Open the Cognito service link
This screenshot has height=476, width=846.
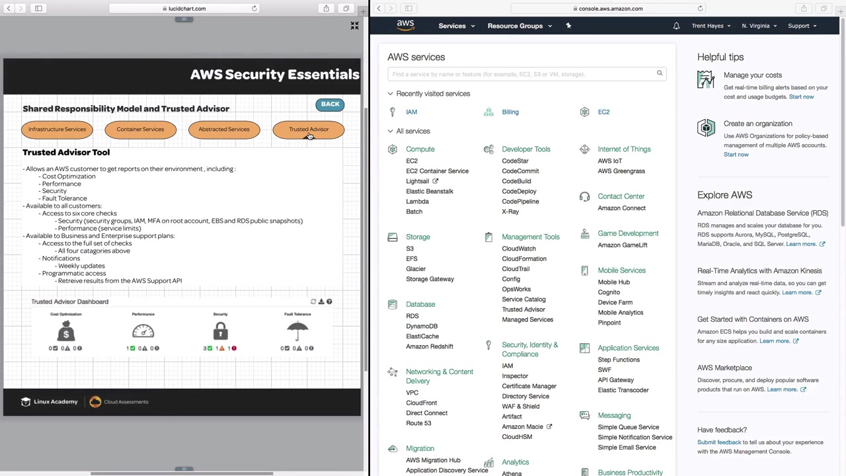click(x=609, y=292)
